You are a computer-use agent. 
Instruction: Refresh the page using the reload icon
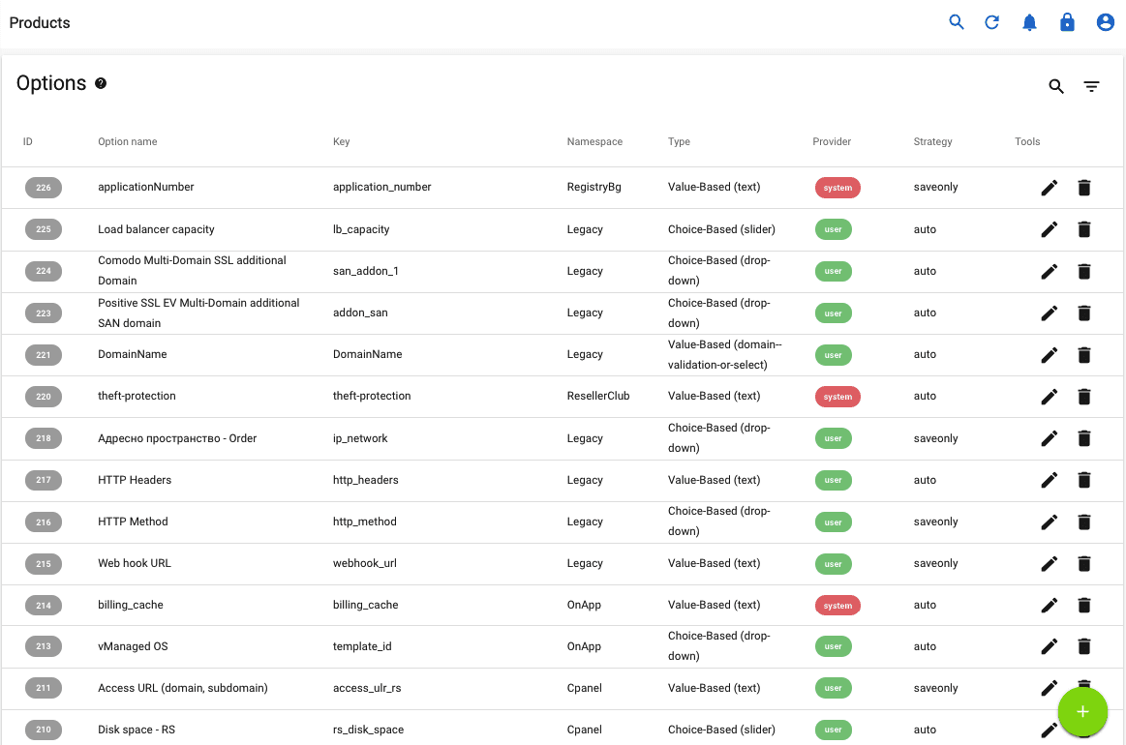992,21
